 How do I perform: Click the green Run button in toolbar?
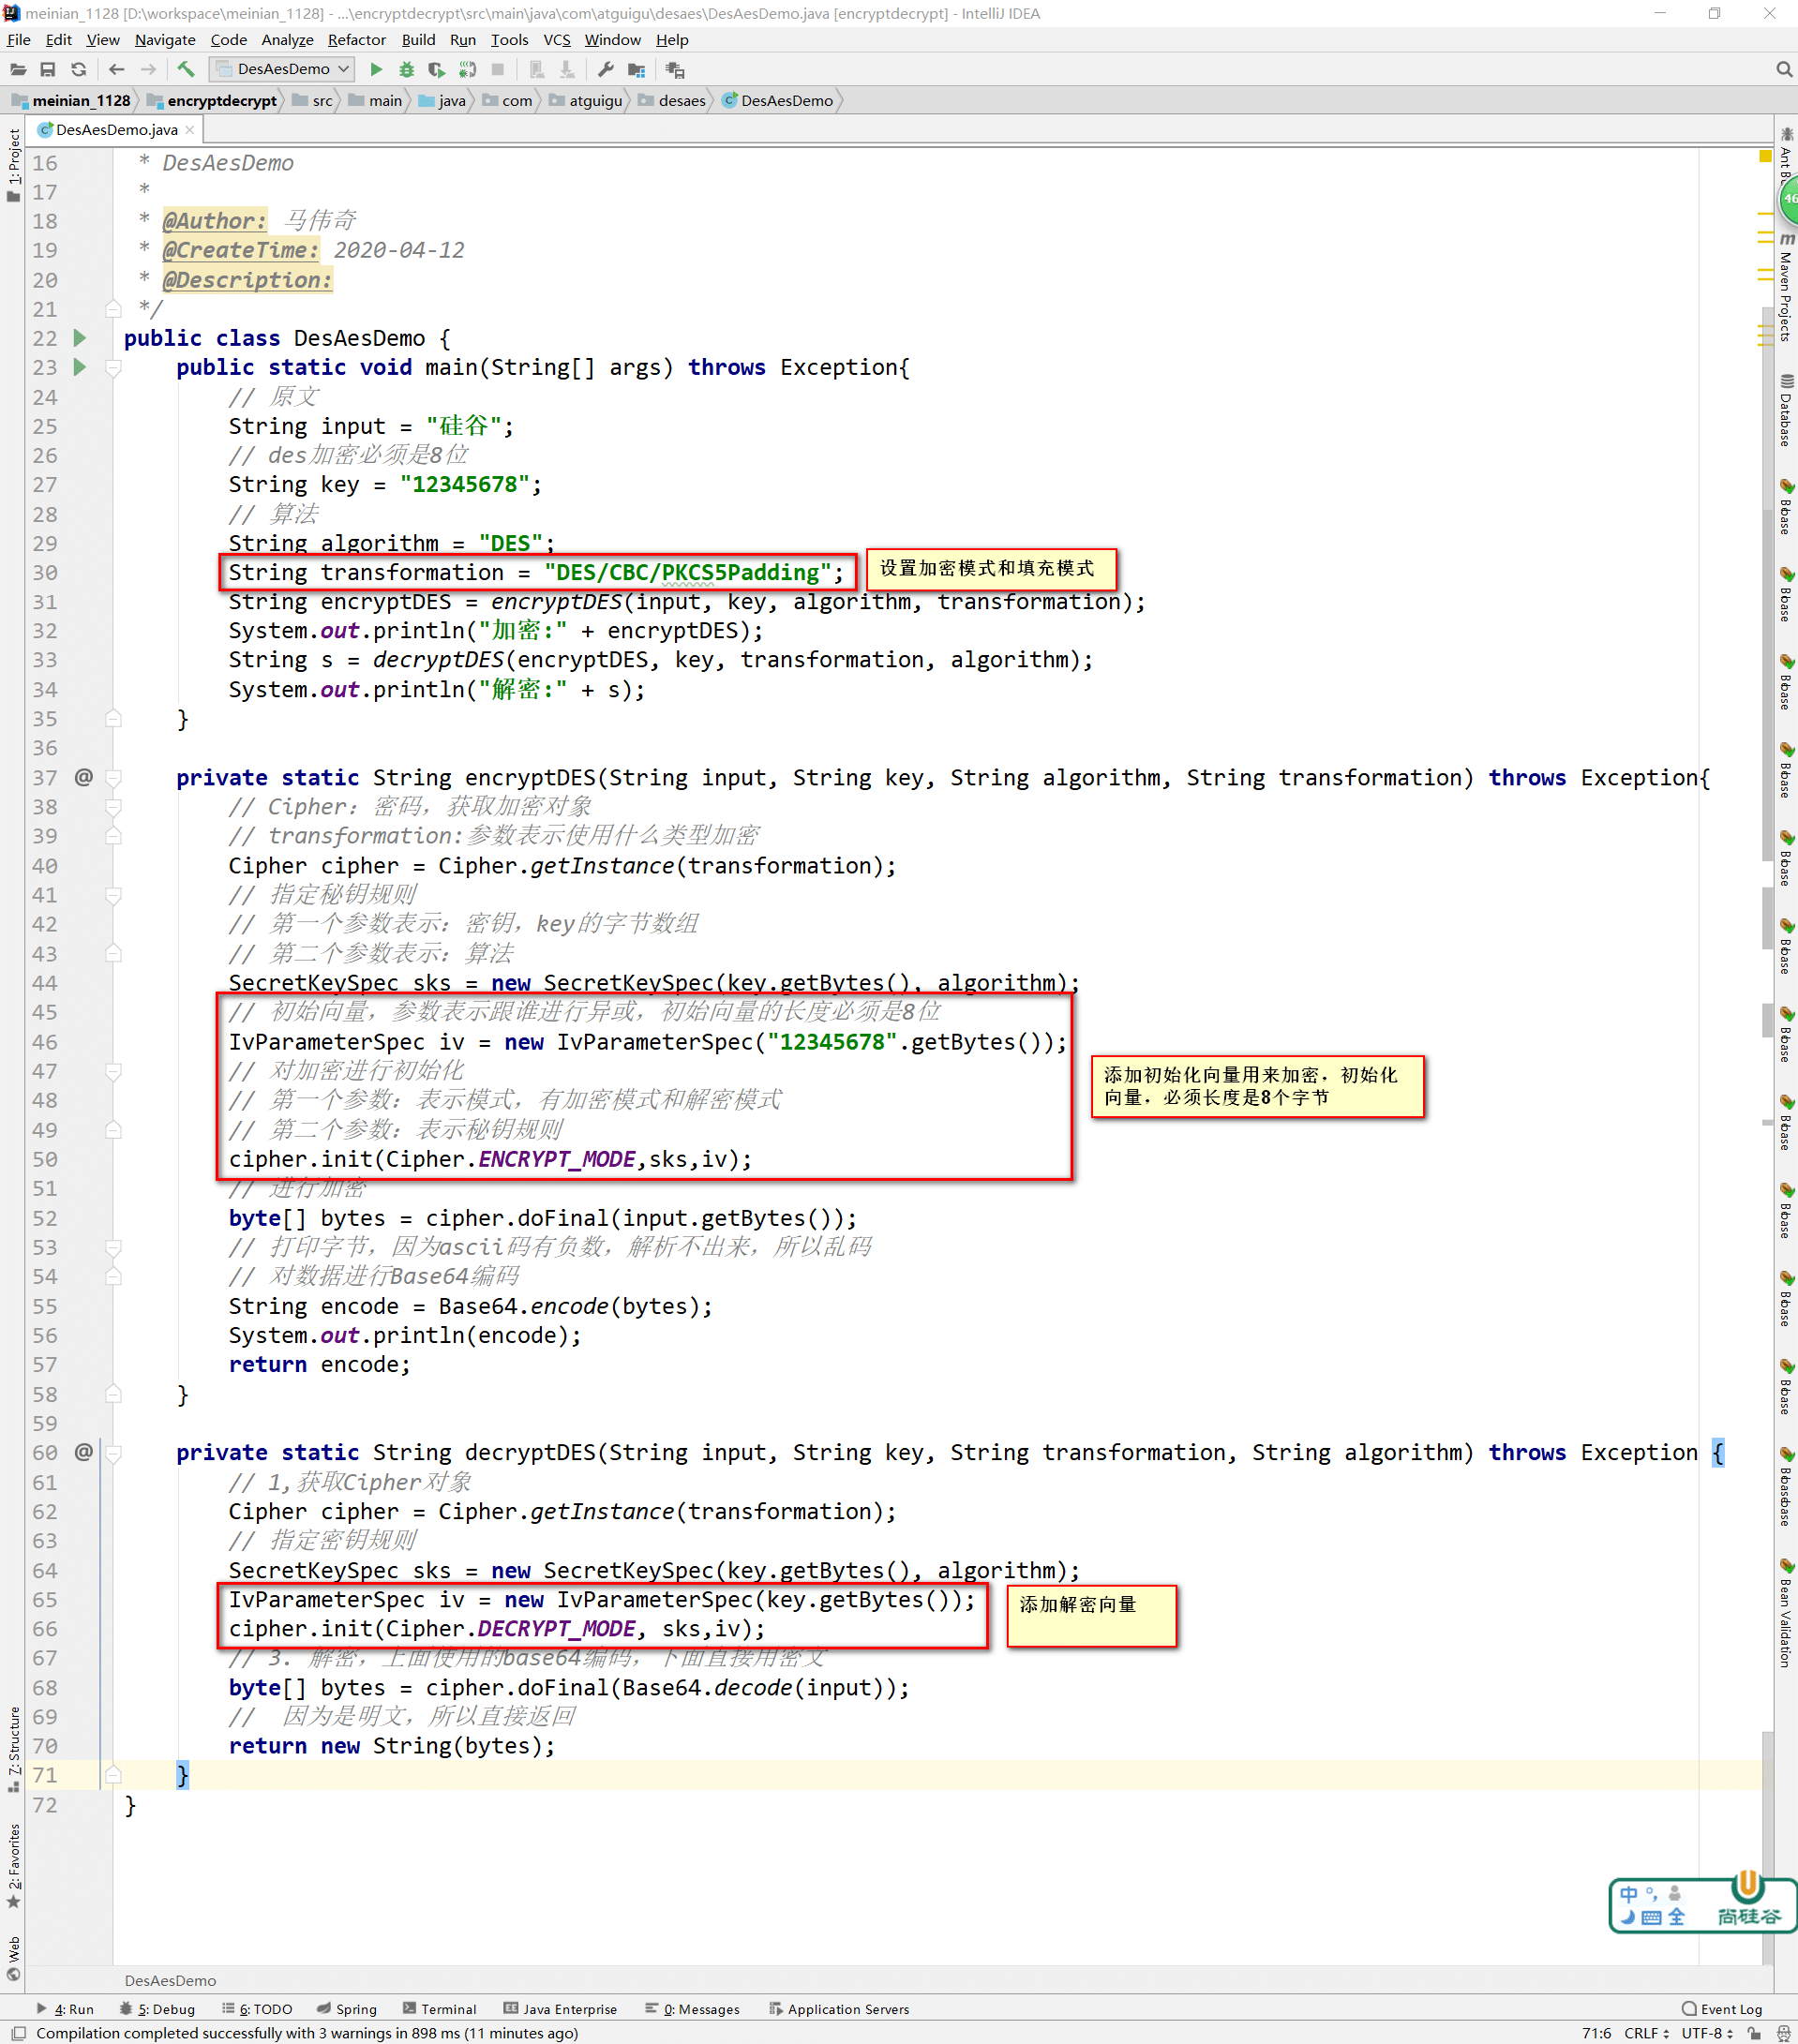tap(376, 69)
